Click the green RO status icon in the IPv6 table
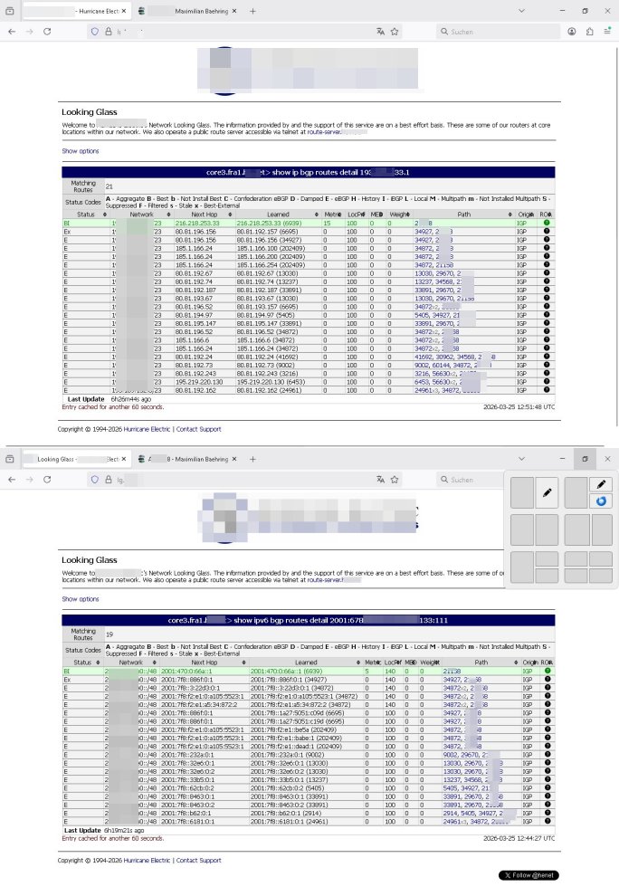Viewport: 619px width, 896px height. tap(546, 671)
